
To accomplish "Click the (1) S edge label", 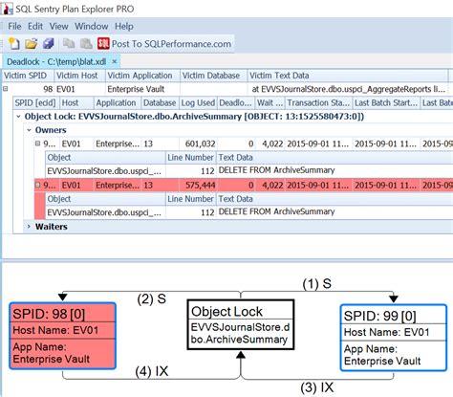I will click(317, 284).
